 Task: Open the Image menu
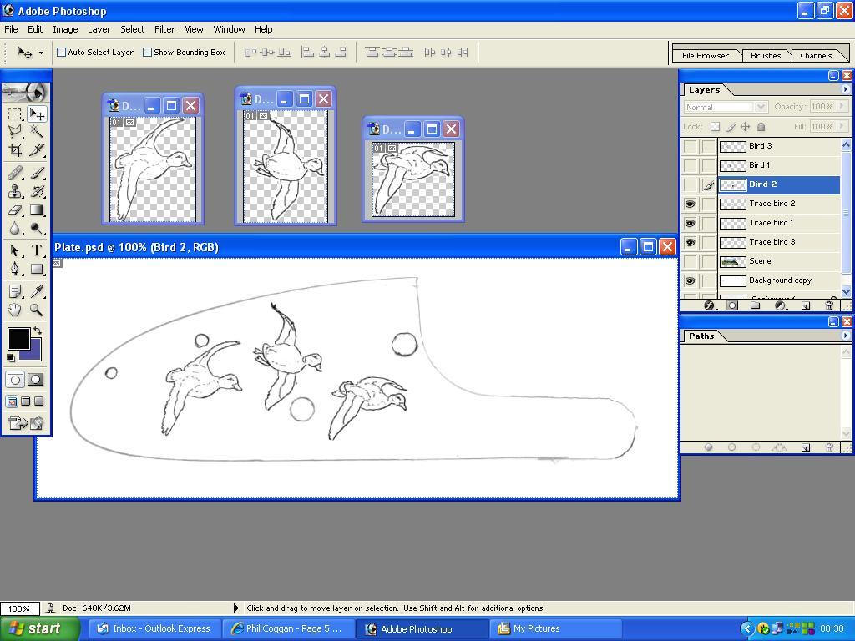(x=65, y=29)
